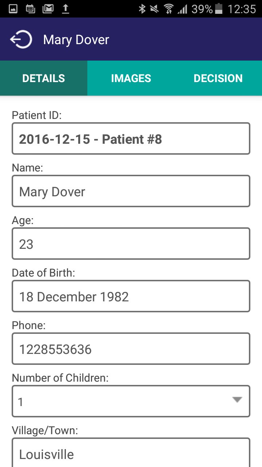
Task: Tap the Name field with Mary Dover
Action: [131, 191]
